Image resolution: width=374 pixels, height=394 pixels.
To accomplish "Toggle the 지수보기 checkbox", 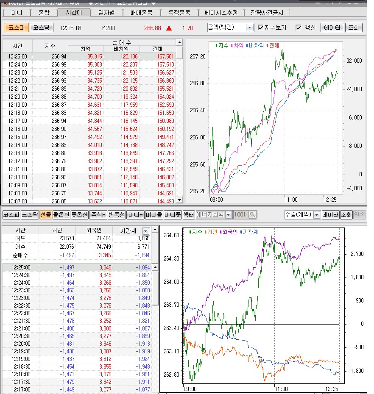I will [x=261, y=28].
